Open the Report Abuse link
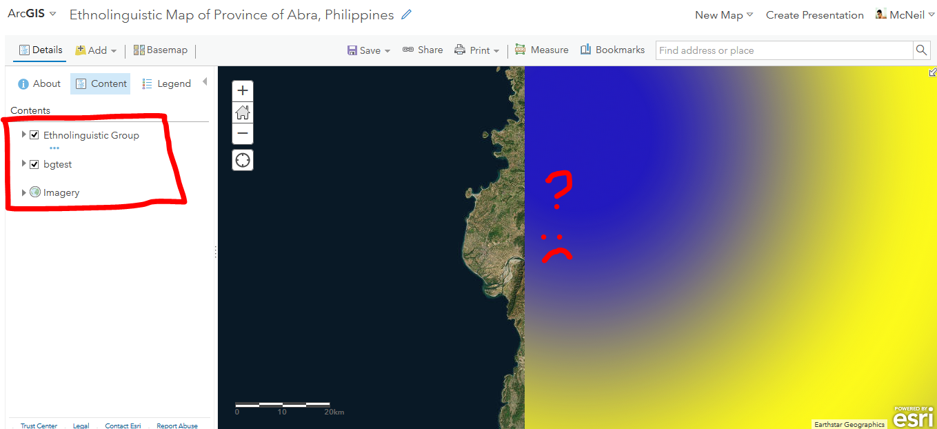Viewport: 937px width, 429px height. tap(177, 426)
